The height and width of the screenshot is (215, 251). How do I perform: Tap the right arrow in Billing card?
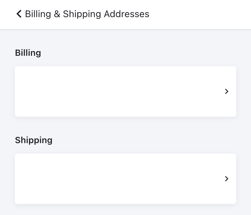click(x=227, y=91)
